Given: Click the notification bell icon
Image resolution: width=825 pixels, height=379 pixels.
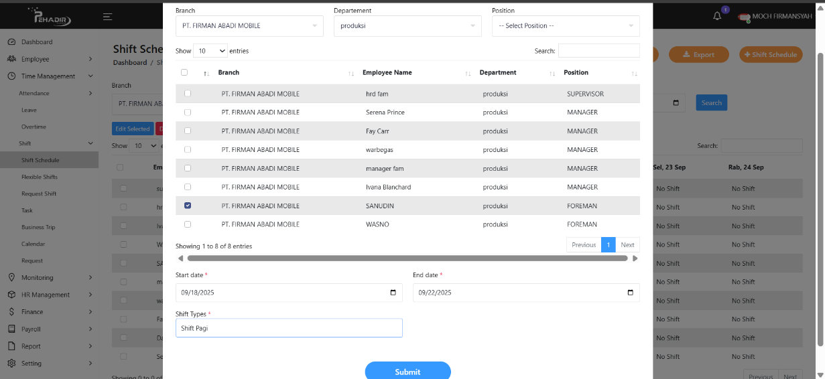Looking at the screenshot, I should point(718,17).
